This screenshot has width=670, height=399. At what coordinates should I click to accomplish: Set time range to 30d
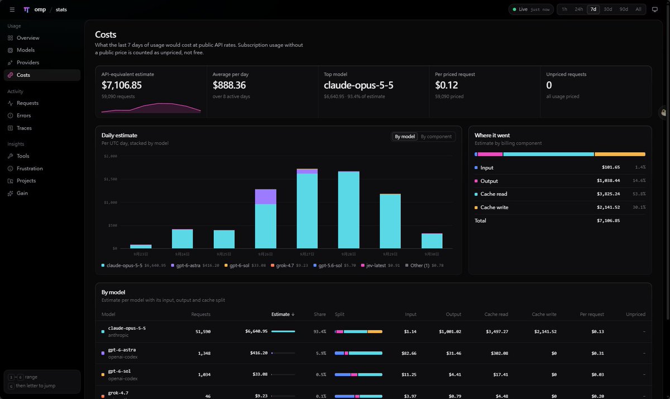coord(607,9)
